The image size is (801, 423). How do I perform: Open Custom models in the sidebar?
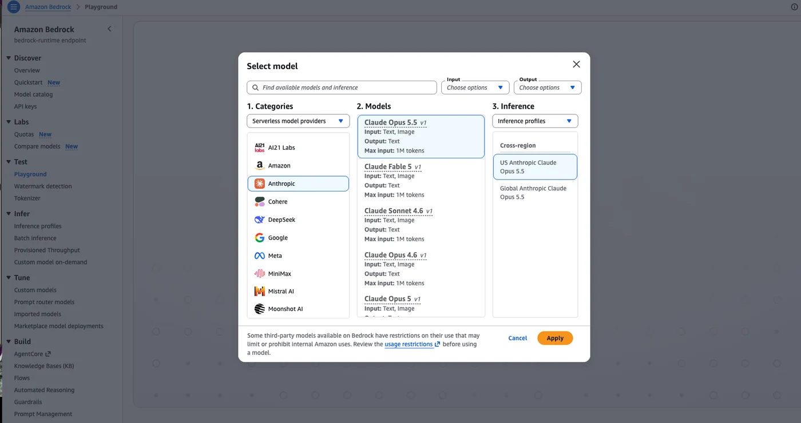pos(35,290)
